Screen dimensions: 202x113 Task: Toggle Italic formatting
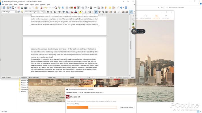point(51,12)
